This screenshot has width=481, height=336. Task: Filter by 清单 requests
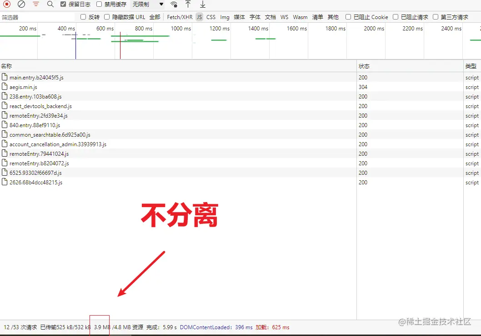317,17
